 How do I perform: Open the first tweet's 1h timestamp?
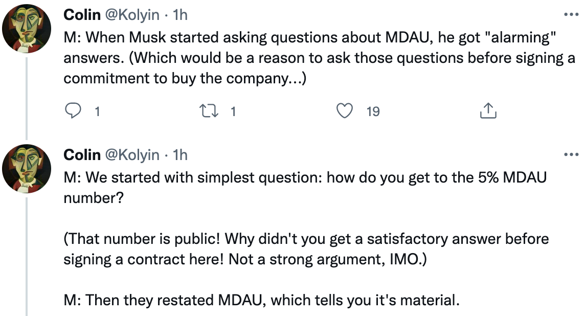[x=180, y=15]
